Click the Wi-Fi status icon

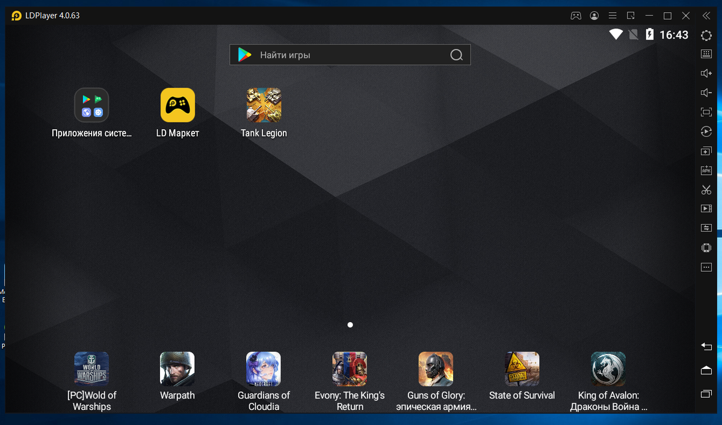click(616, 34)
